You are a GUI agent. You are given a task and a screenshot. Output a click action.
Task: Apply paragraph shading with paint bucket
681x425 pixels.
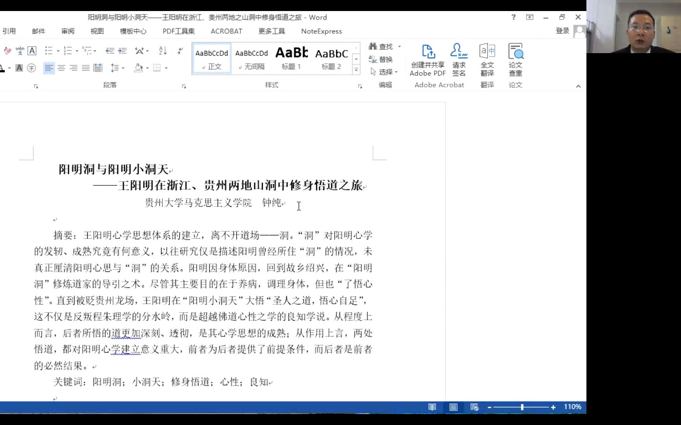(x=138, y=68)
